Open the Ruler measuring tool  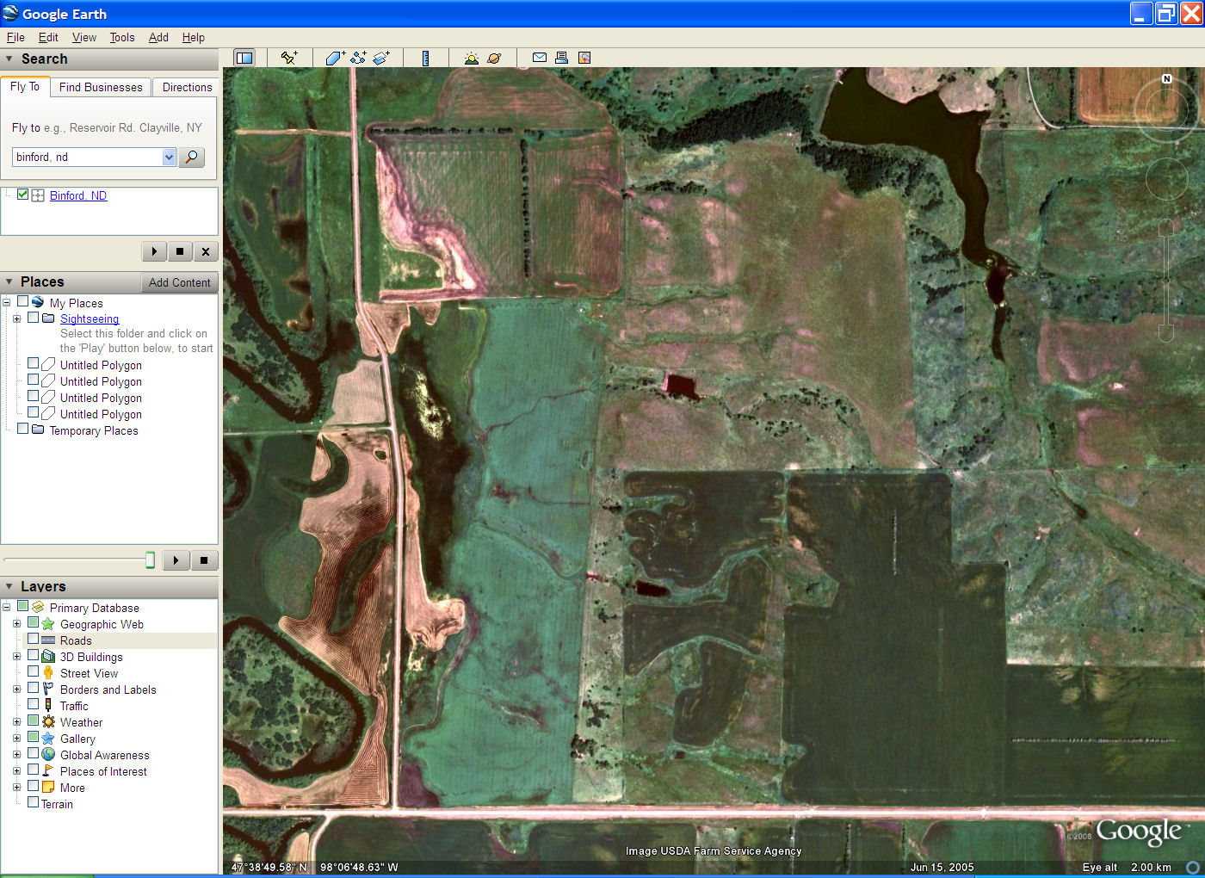tap(425, 58)
